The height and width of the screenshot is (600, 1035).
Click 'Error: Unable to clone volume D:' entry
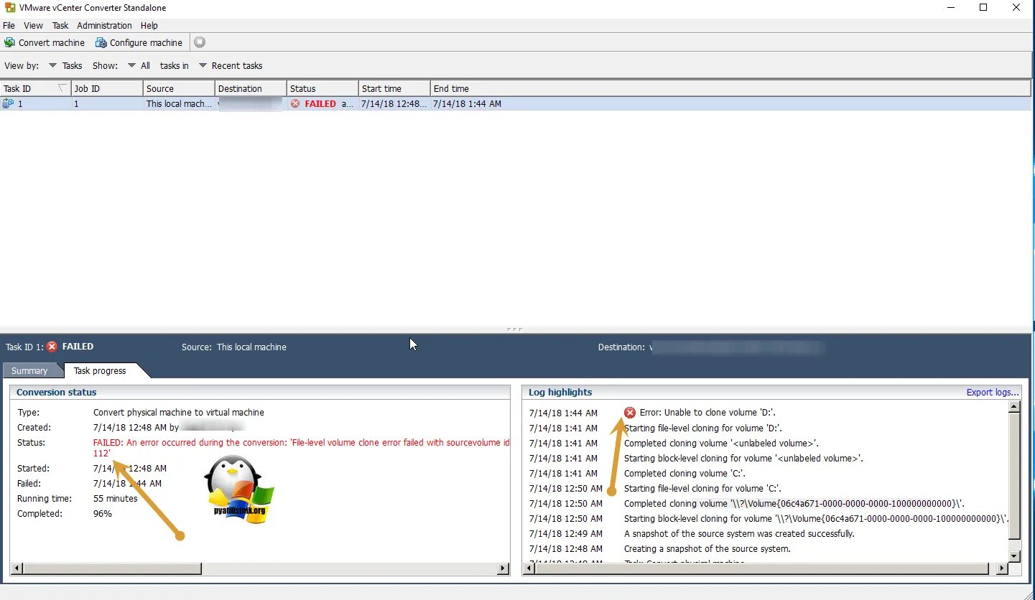click(x=707, y=413)
